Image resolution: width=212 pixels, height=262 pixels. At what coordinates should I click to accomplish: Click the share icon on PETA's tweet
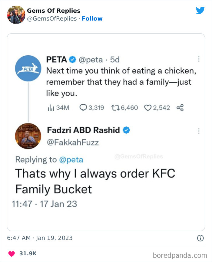181,107
